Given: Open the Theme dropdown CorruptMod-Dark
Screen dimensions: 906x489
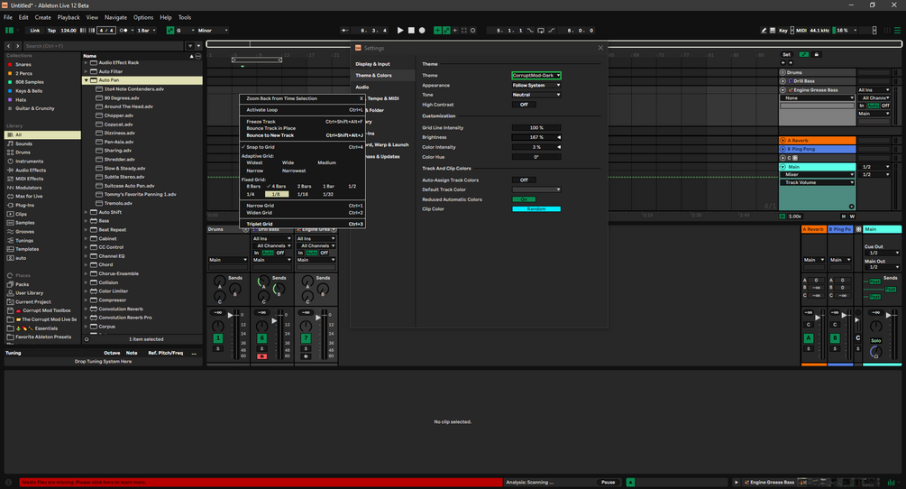Looking at the screenshot, I should 536,76.
